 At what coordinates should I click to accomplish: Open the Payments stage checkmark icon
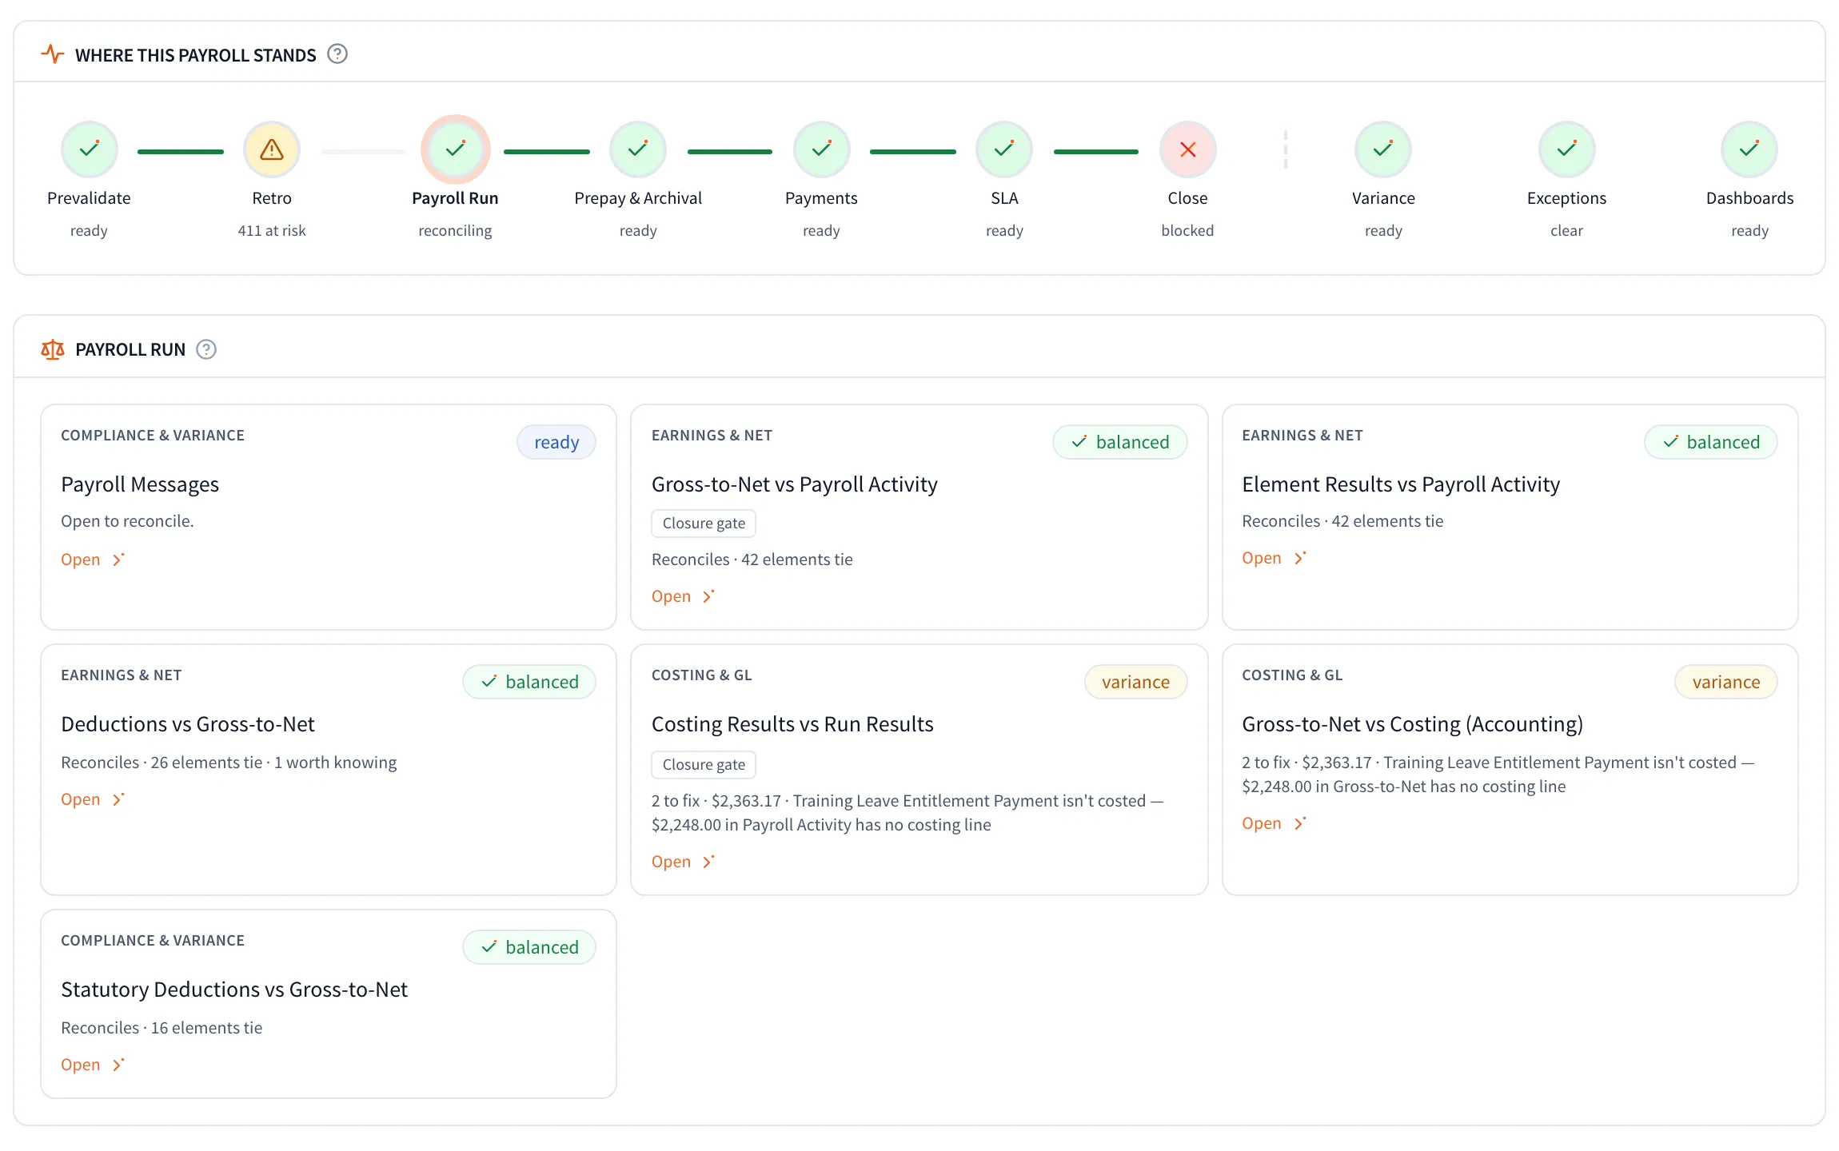[x=821, y=149]
